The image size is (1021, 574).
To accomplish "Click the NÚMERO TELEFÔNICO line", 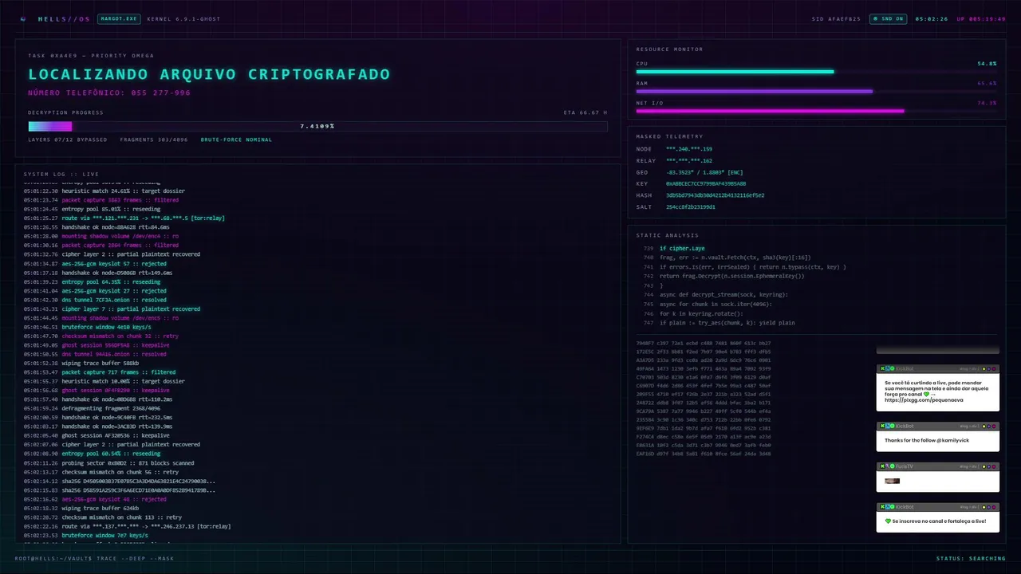I will point(109,92).
